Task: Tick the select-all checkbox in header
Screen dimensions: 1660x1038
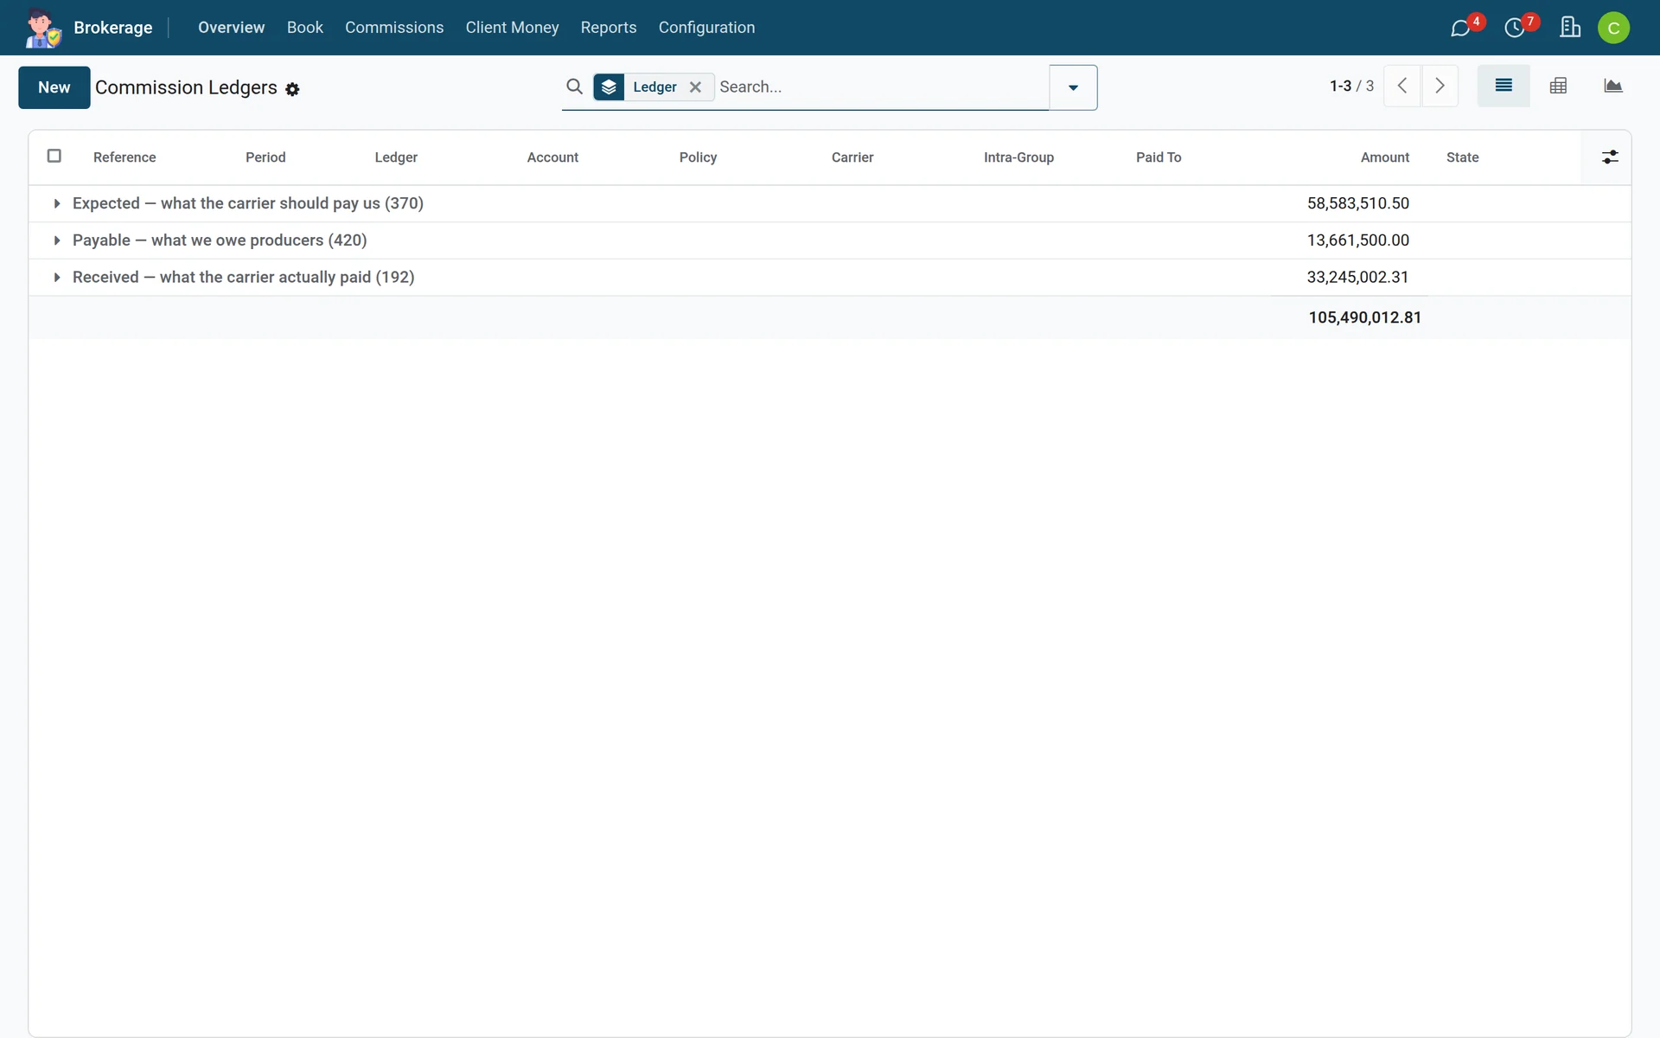Action: [x=54, y=156]
